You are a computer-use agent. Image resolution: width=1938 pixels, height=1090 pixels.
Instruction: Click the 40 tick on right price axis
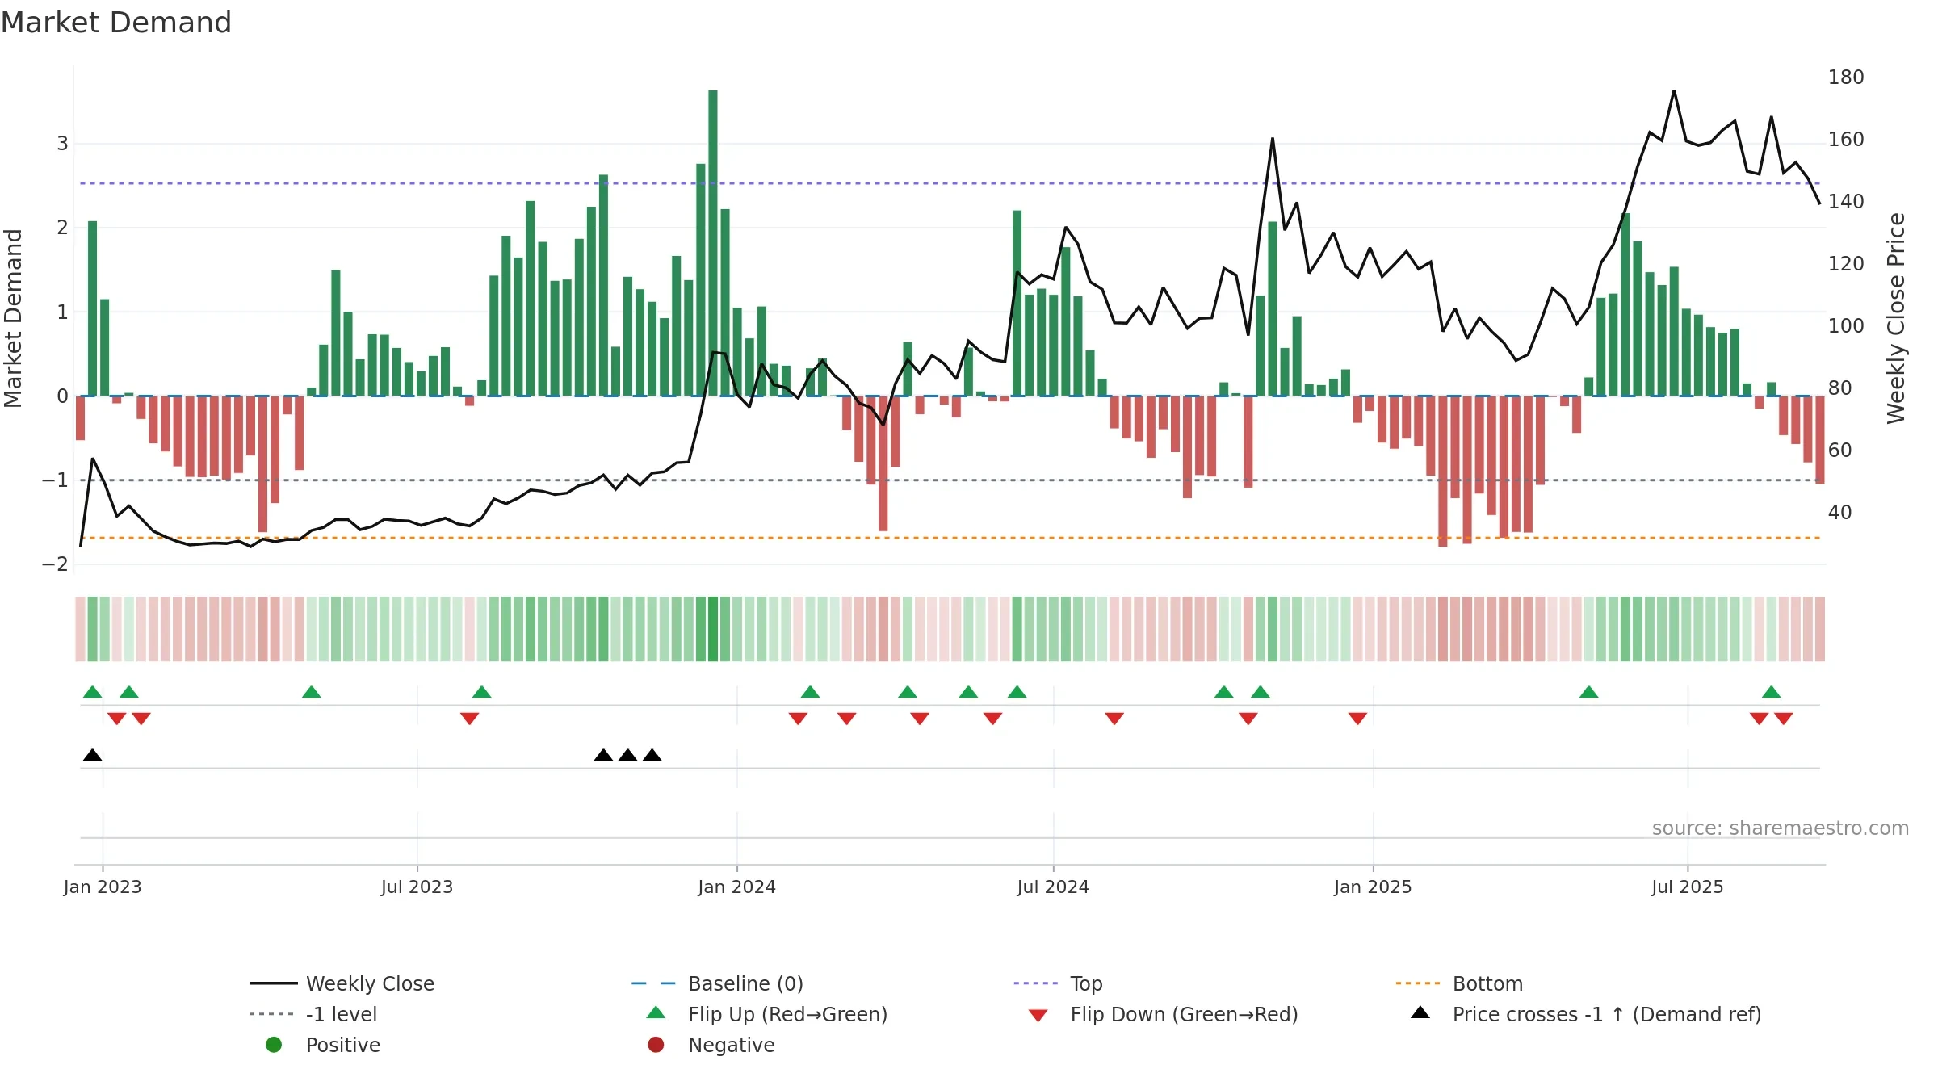[1840, 513]
